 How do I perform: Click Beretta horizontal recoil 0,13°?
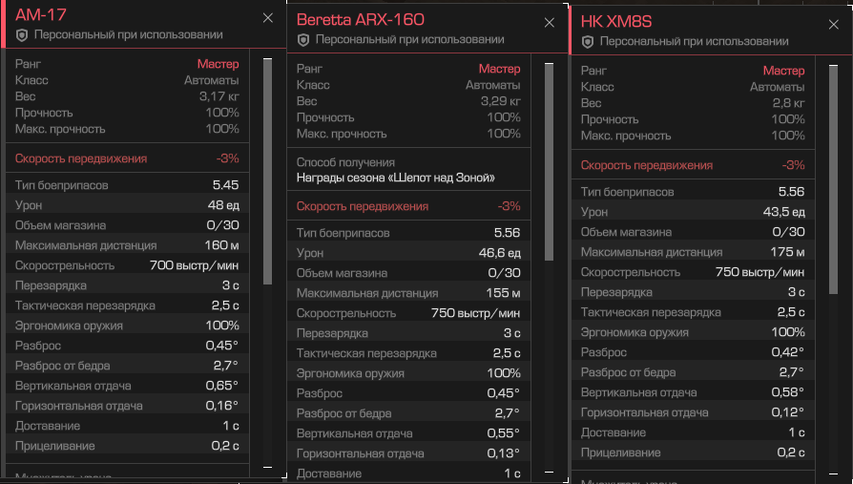(503, 453)
